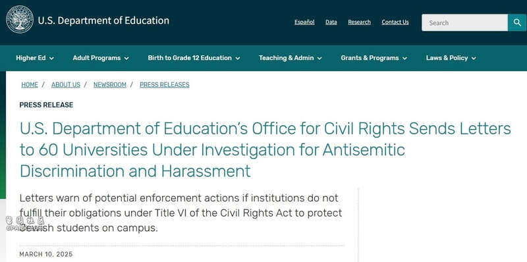Screen dimensions: 527x262
Task: Expand the Higher Ed dropdown menu
Action: (35, 58)
